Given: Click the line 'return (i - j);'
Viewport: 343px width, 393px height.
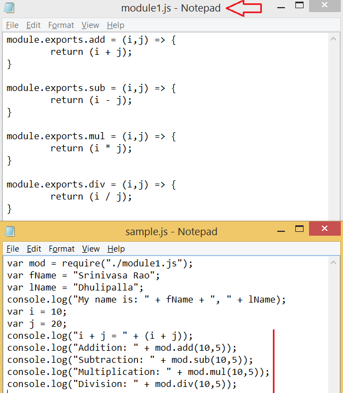Looking at the screenshot, I should [91, 100].
